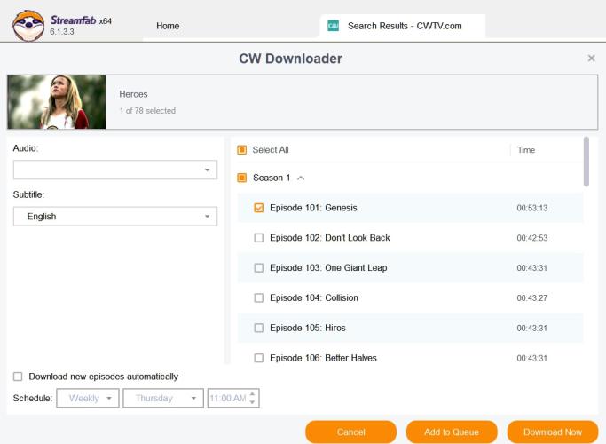The height and width of the screenshot is (444, 606).
Task: Close the CW Downloader dialog
Action: point(591,58)
